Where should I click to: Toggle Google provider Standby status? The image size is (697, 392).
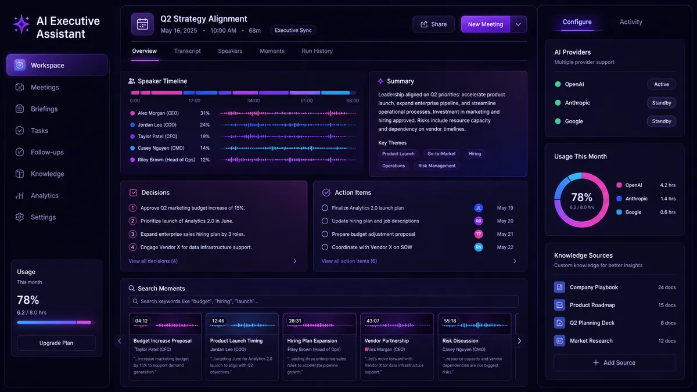click(x=662, y=121)
